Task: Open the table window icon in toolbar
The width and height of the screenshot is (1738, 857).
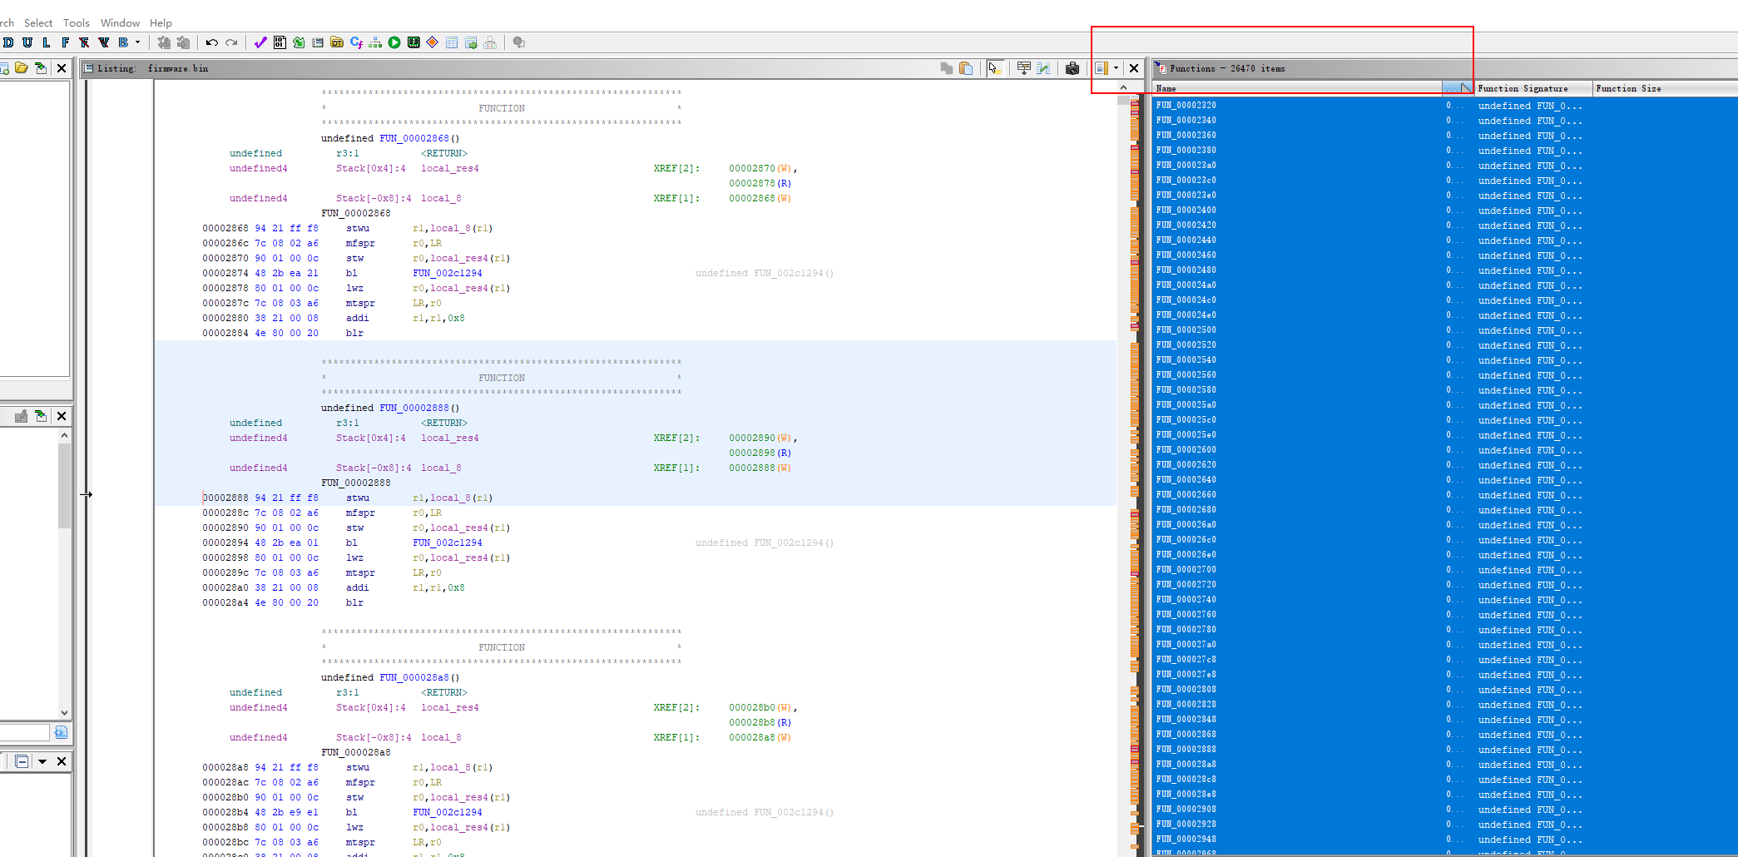Action: click(452, 42)
